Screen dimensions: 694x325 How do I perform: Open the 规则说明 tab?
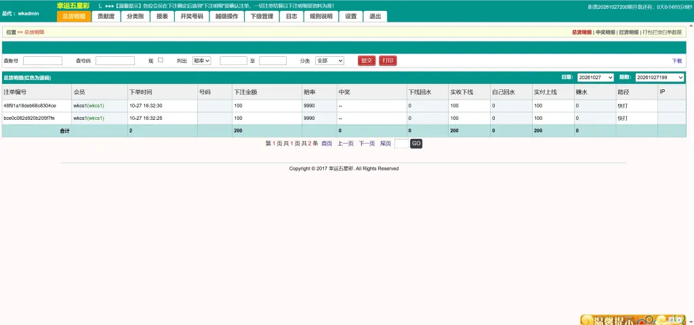click(321, 16)
